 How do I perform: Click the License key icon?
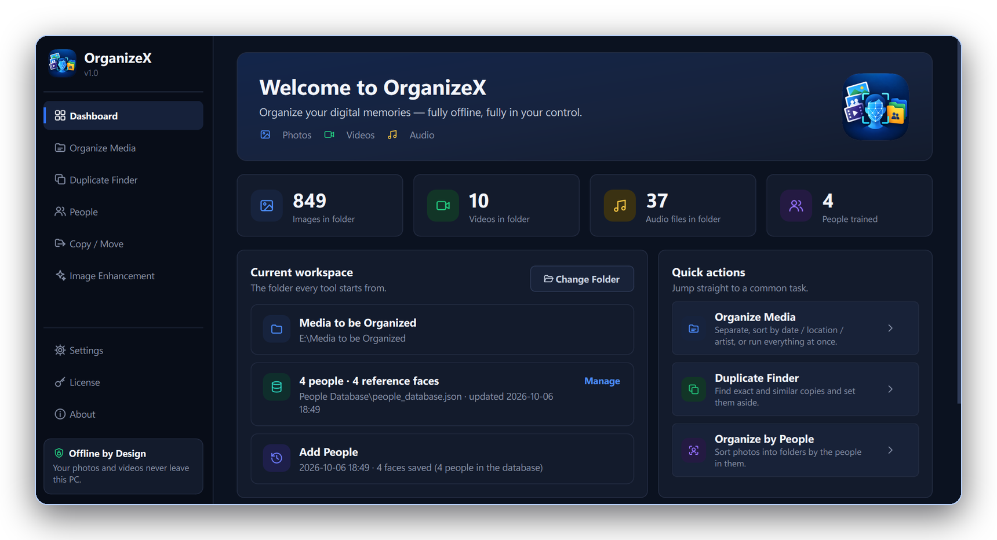point(60,382)
